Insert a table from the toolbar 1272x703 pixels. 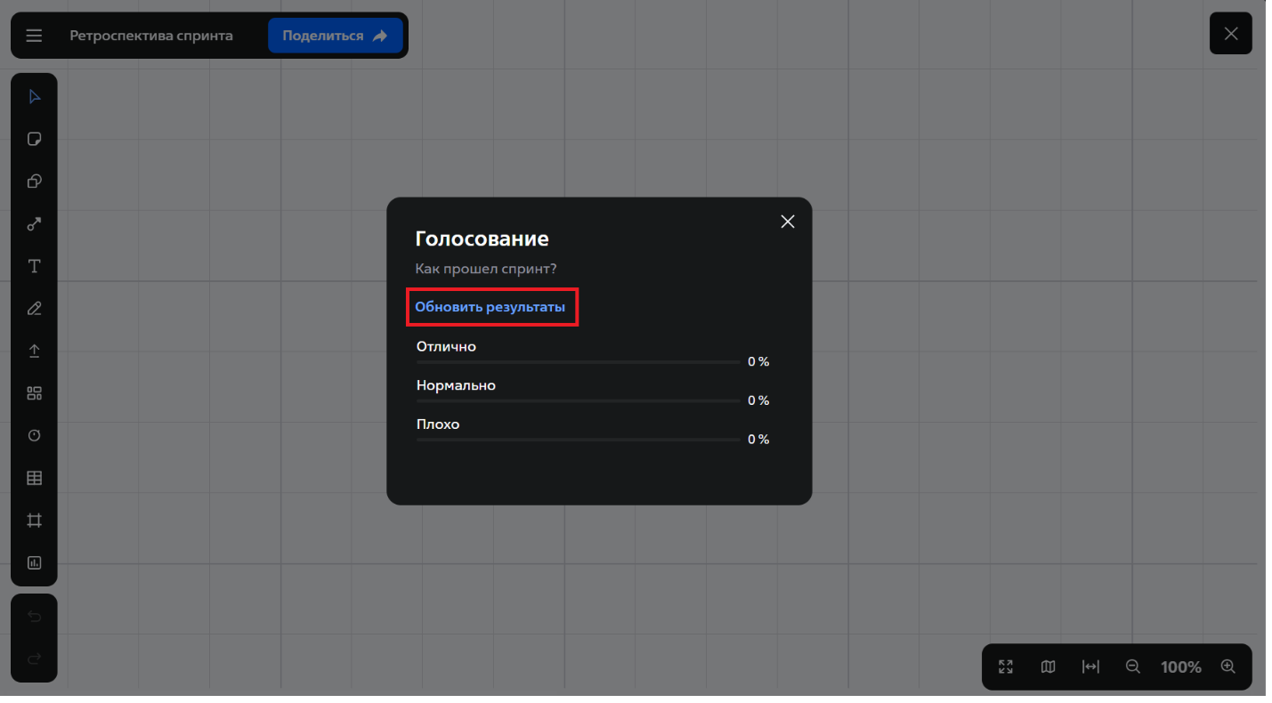[x=34, y=478]
